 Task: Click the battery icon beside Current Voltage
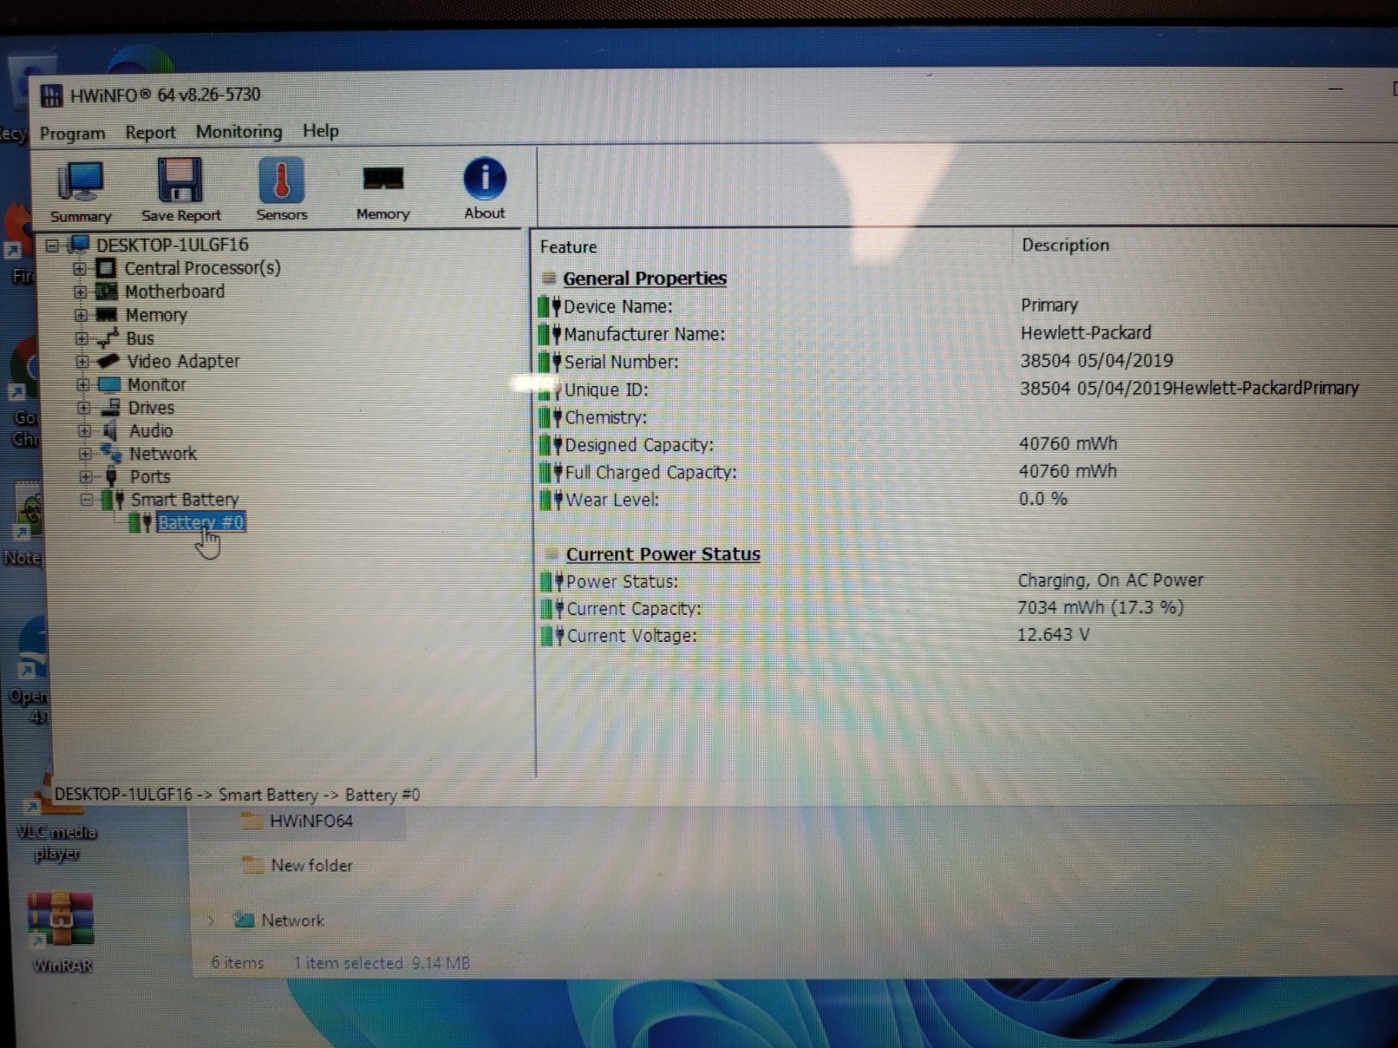coord(553,636)
